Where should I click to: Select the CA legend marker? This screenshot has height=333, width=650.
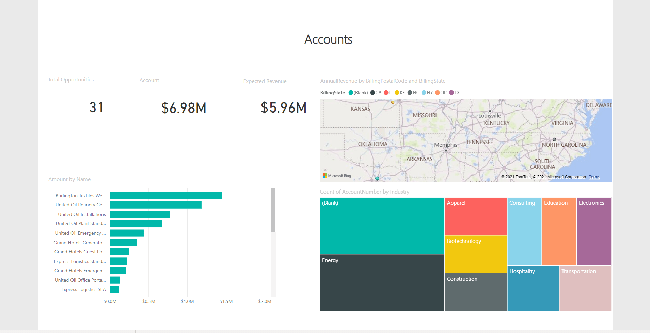pyautogui.click(x=372, y=93)
